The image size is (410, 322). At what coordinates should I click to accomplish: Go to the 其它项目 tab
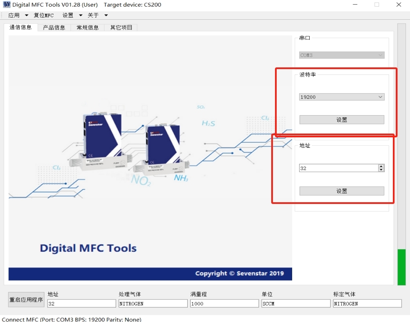click(x=121, y=28)
